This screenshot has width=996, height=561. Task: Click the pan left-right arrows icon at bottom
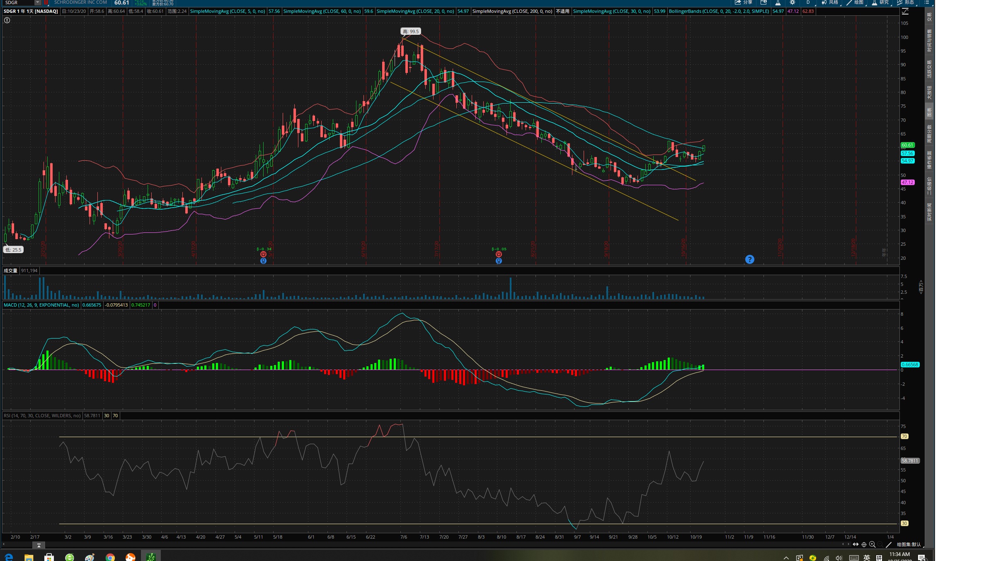[855, 544]
